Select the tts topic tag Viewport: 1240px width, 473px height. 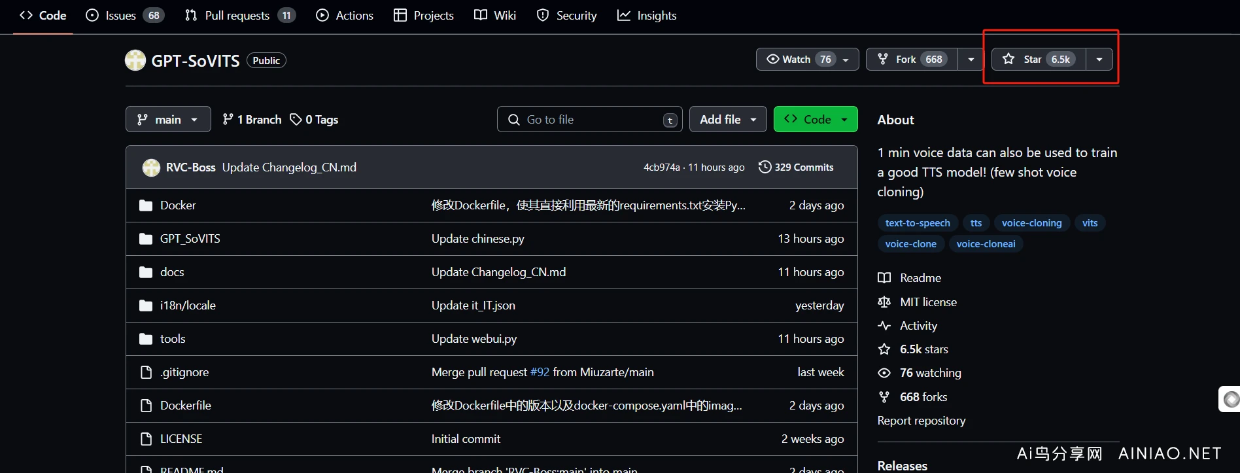tap(976, 223)
